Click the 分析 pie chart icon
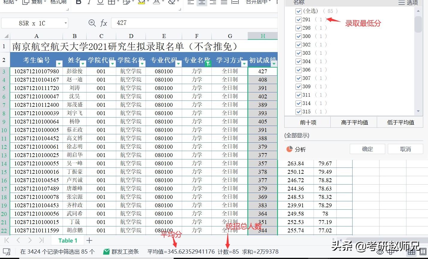 (289, 149)
